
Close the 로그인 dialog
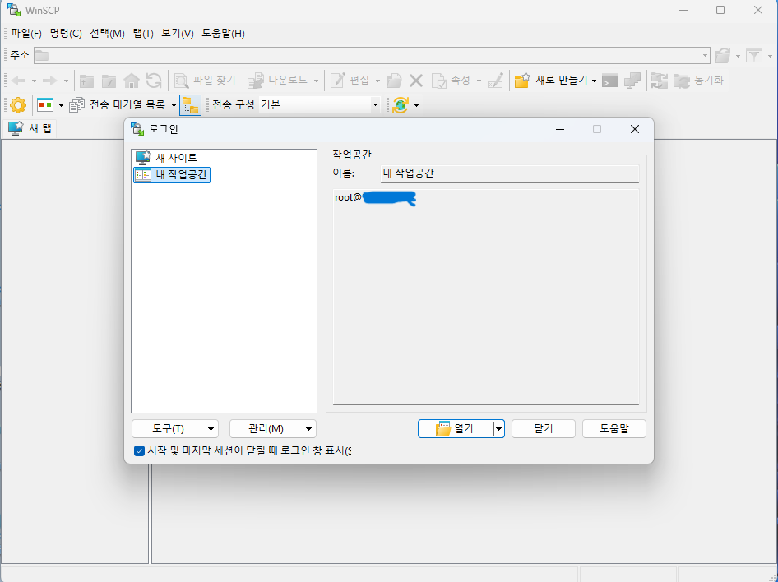(x=635, y=129)
